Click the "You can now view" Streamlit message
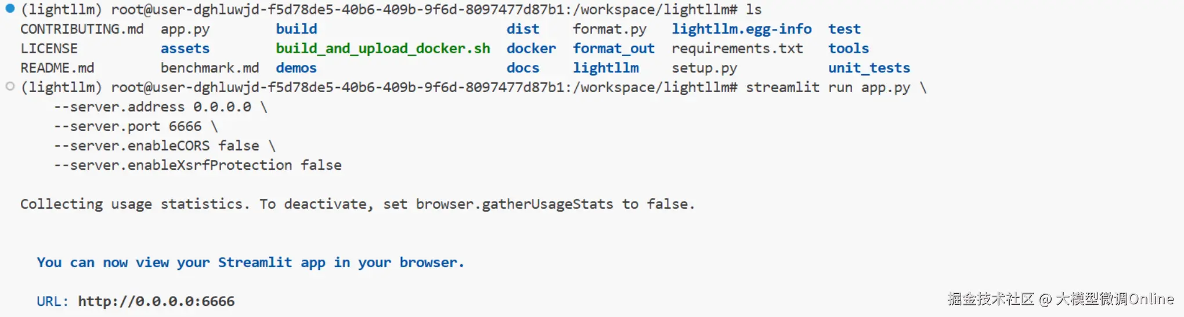The width and height of the screenshot is (1184, 317). pyautogui.click(x=250, y=263)
